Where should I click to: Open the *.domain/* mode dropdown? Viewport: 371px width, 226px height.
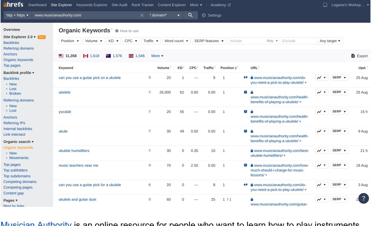pyautogui.click(x=165, y=15)
